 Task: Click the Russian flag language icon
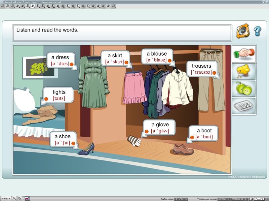27,199
